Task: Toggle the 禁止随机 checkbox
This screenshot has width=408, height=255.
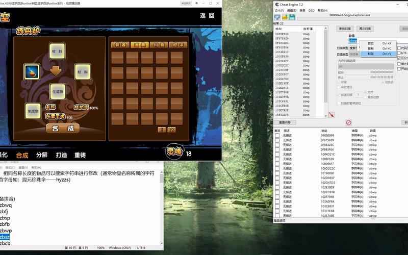Action: [x=399, y=64]
